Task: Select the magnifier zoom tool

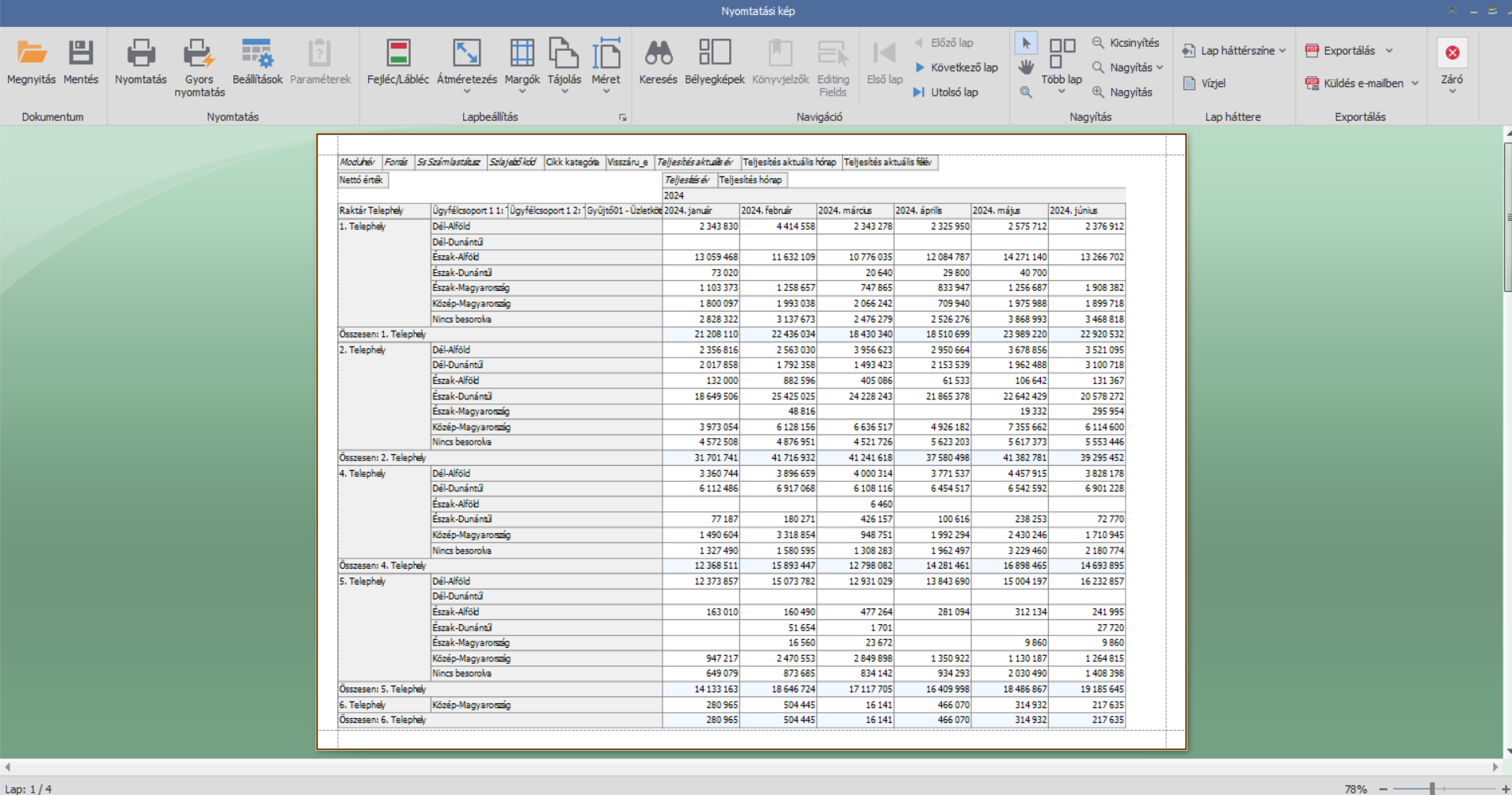Action: 1026,93
